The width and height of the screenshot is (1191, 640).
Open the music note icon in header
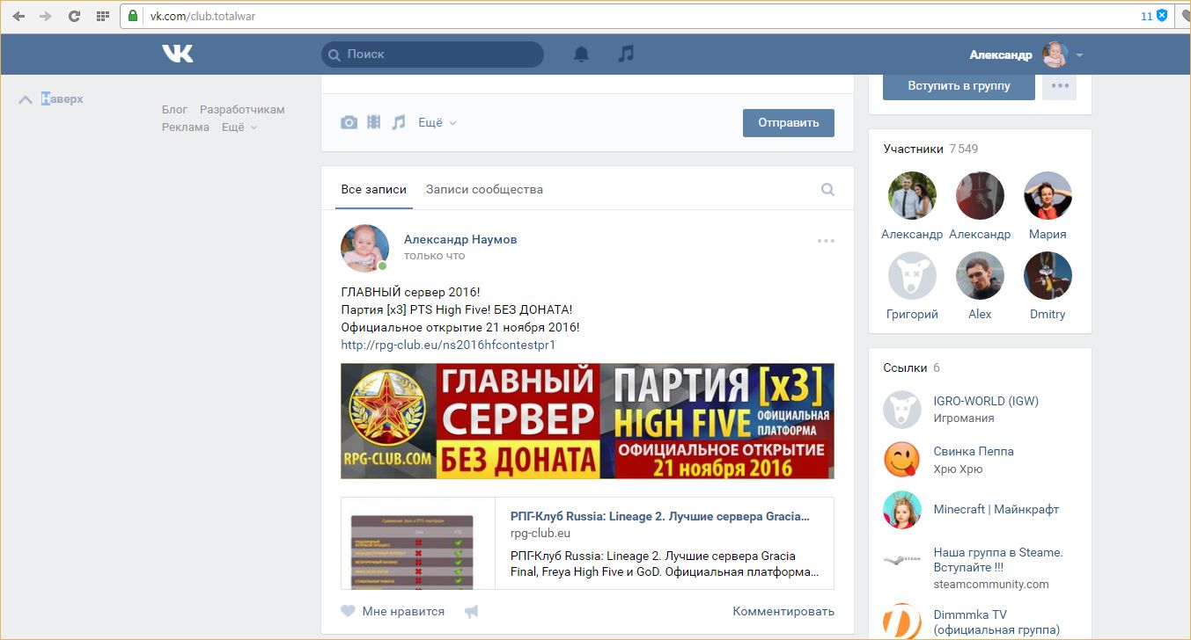pos(626,55)
